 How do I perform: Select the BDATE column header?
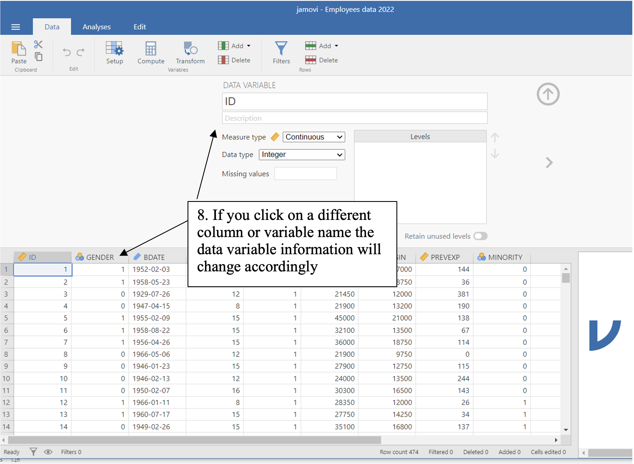click(x=157, y=257)
